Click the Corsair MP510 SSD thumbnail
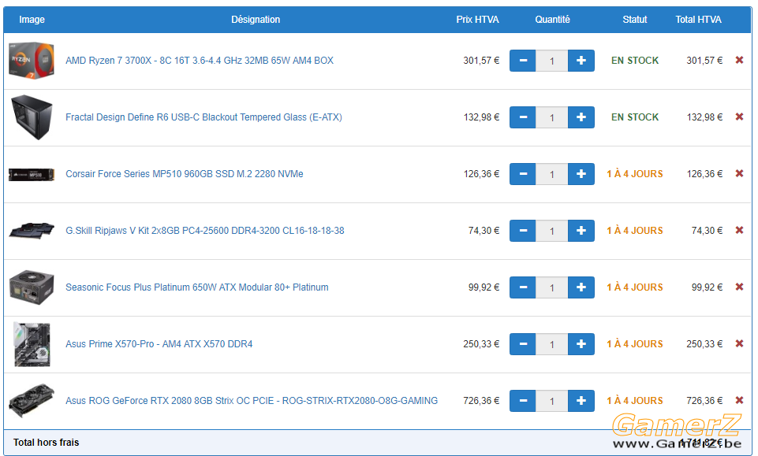Image resolution: width=758 pixels, height=456 pixels. coord(32,174)
